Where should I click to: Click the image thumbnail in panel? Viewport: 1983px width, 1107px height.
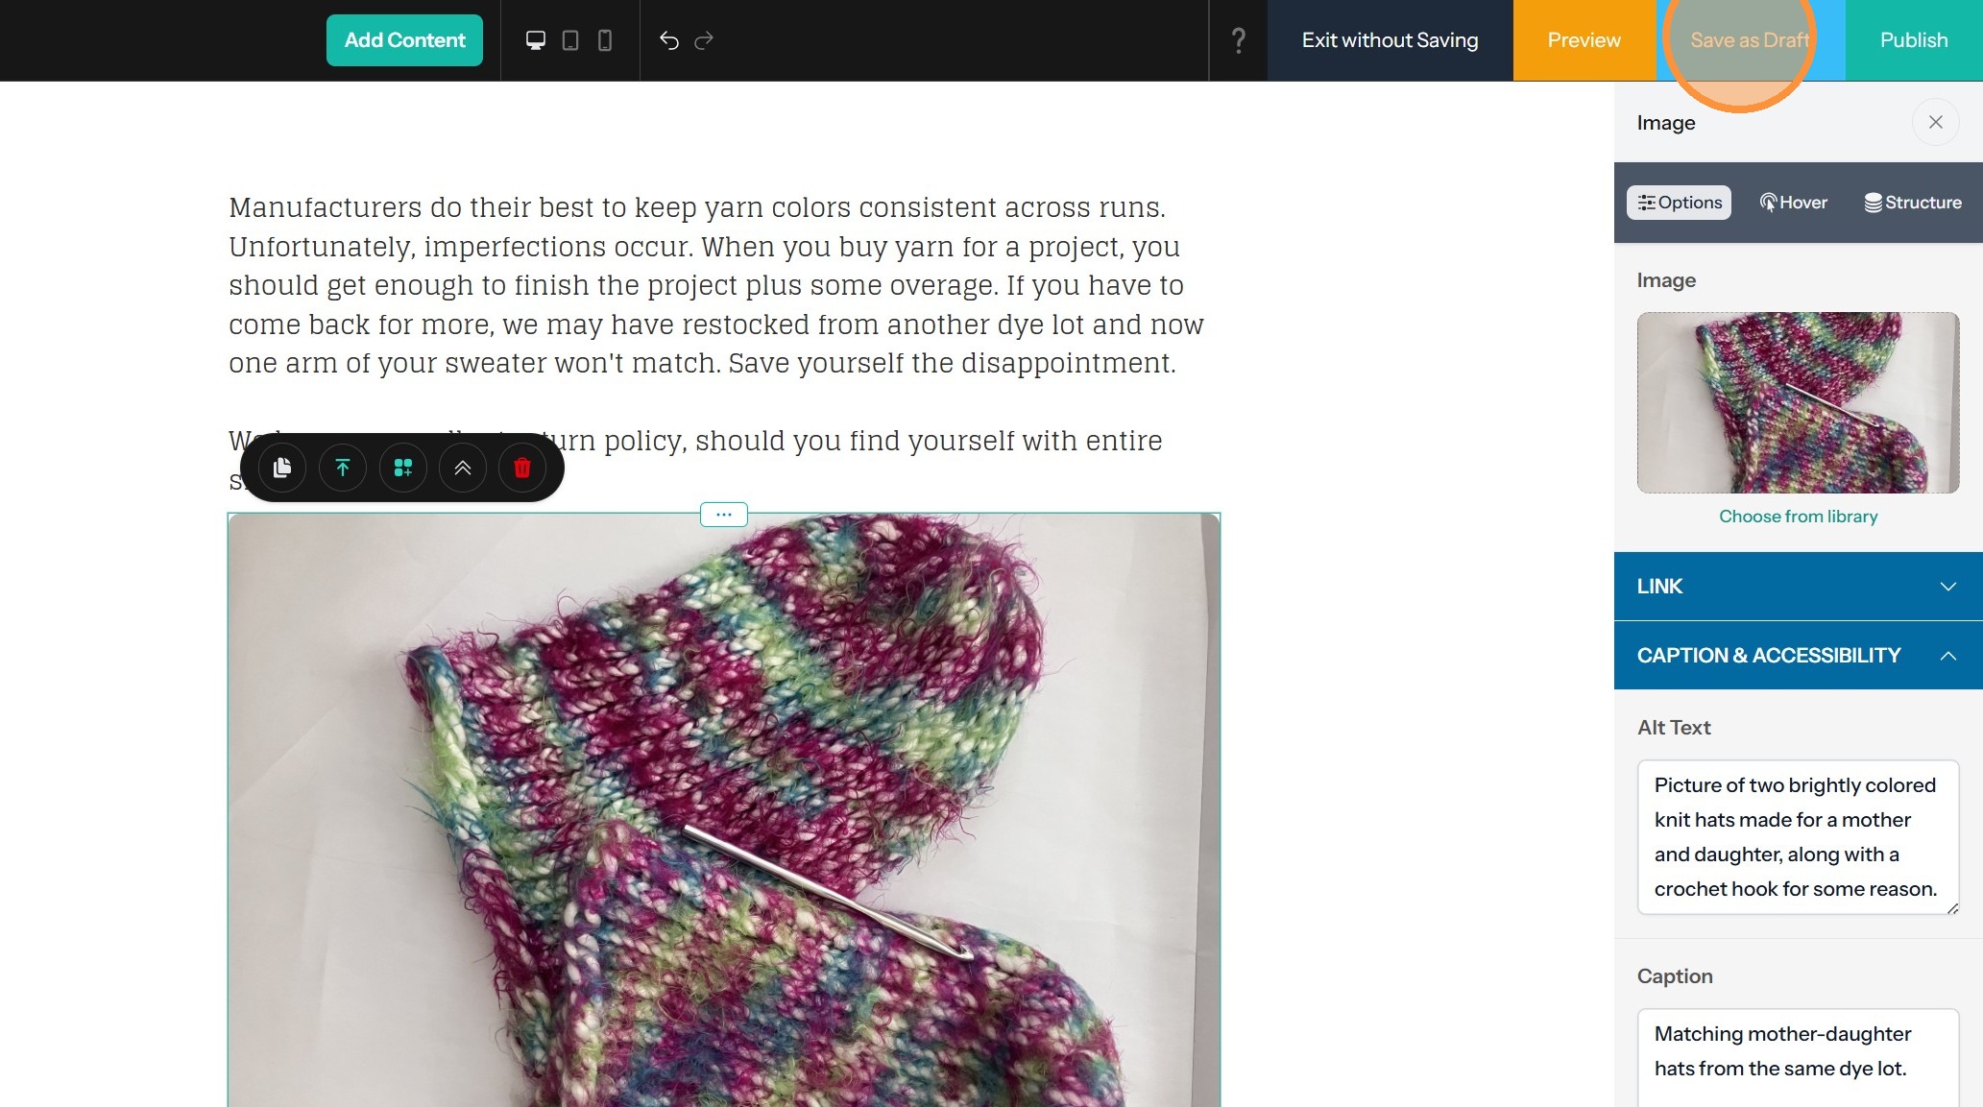click(x=1798, y=402)
